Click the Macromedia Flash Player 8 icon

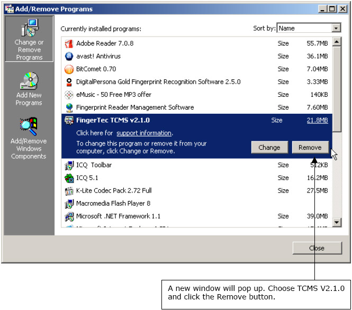69,204
